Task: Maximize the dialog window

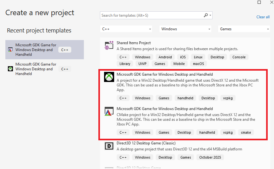Action: (259, 2)
